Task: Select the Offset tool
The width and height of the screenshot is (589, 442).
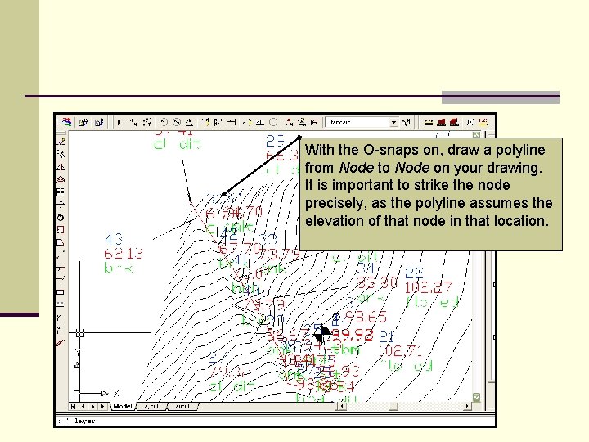Action: pos(61,179)
